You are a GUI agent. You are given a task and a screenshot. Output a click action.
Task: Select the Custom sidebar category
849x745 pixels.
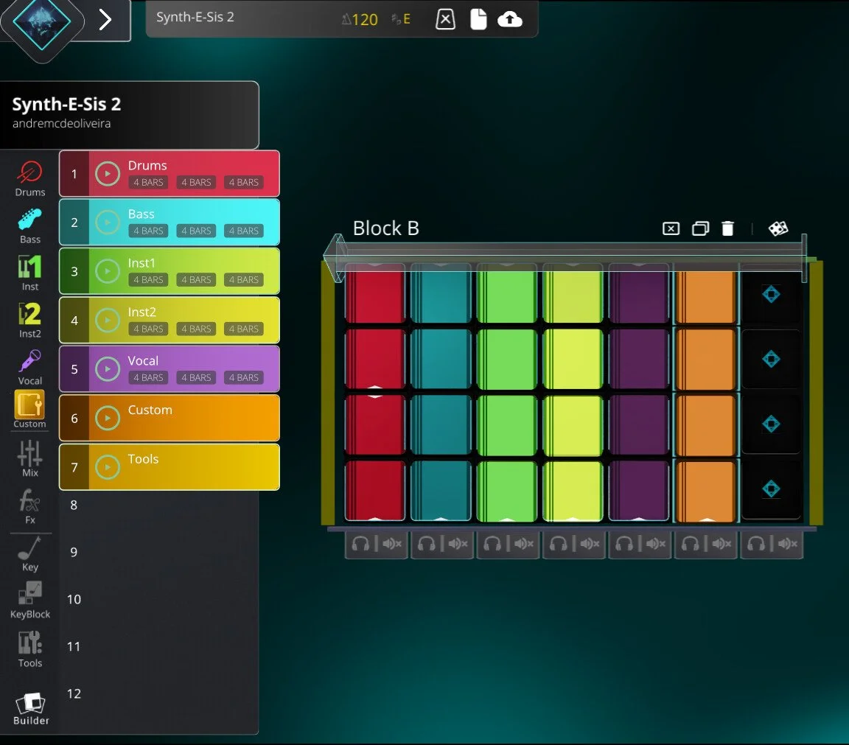point(29,410)
